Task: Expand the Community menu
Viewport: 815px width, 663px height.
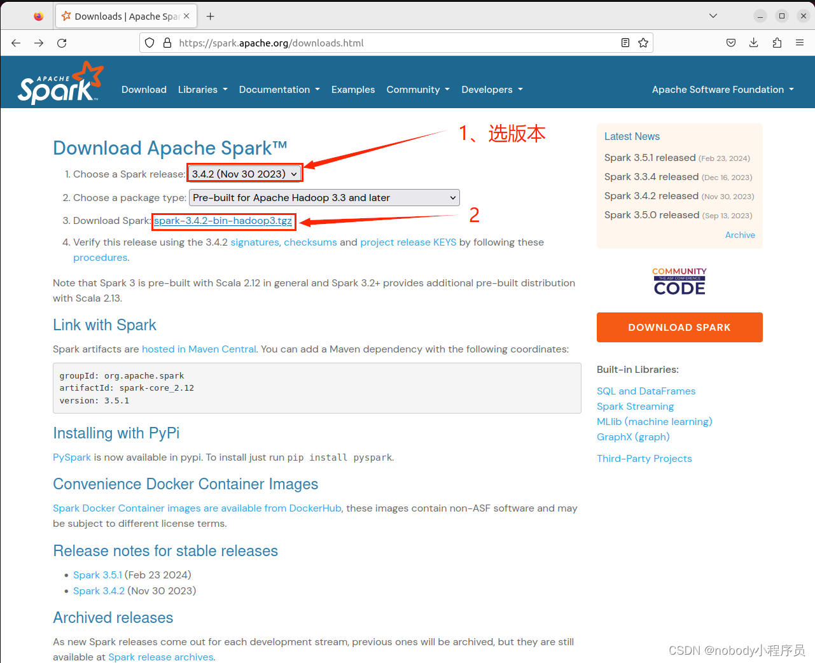Action: coord(418,90)
